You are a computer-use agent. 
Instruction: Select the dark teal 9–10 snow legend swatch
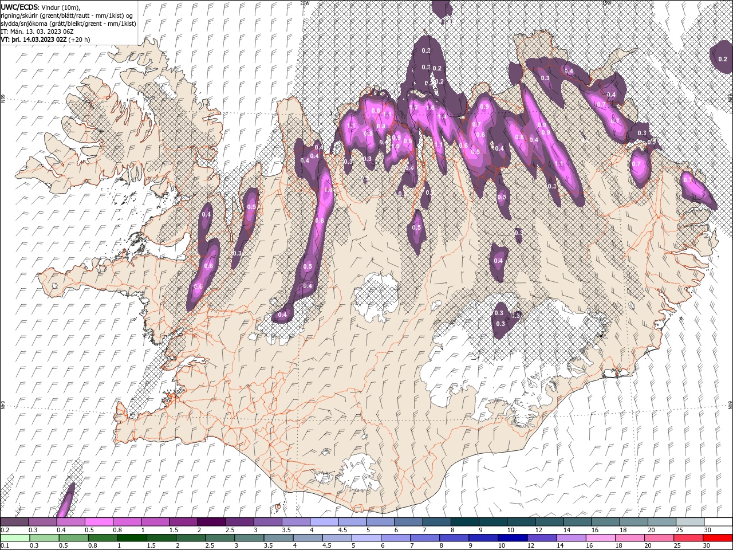(493, 522)
